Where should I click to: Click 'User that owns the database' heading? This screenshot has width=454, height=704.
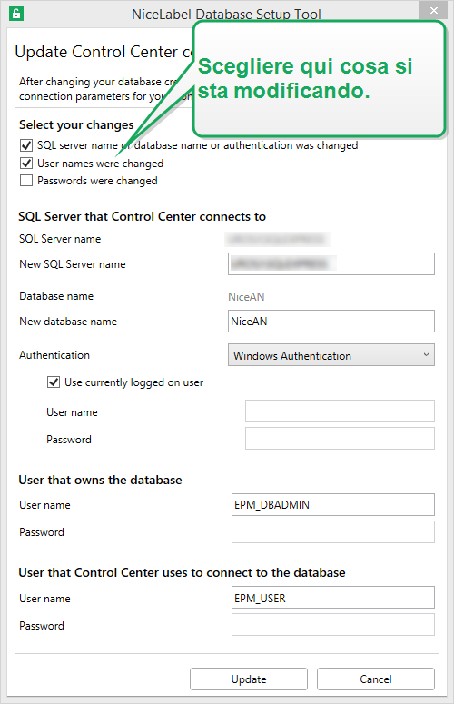(100, 480)
